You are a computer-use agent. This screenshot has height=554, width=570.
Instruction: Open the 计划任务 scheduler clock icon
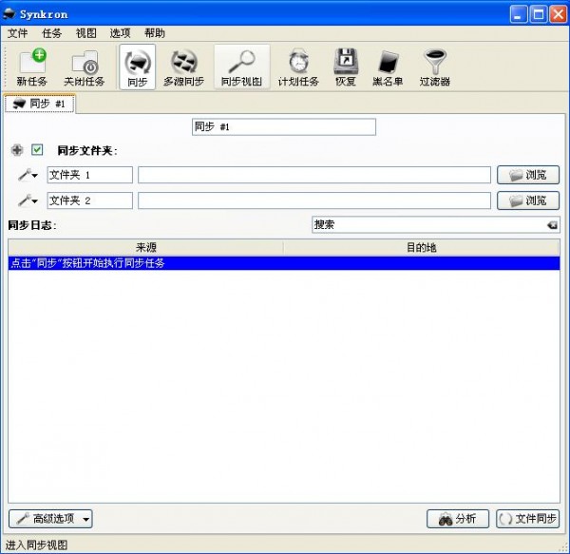[298, 67]
